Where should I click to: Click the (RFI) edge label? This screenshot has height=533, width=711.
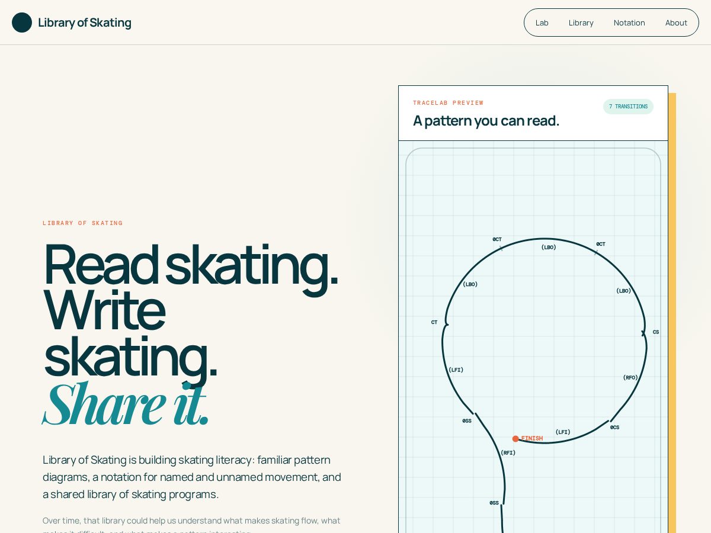coord(508,452)
